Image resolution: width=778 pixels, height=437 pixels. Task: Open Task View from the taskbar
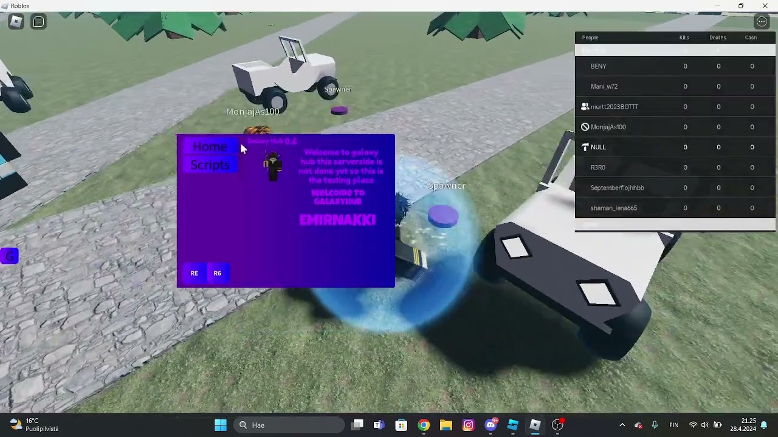pyautogui.click(x=357, y=425)
